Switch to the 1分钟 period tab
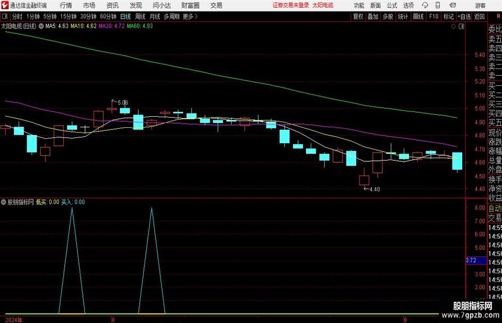Viewport: 502px width, 323px height. pyautogui.click(x=33, y=16)
